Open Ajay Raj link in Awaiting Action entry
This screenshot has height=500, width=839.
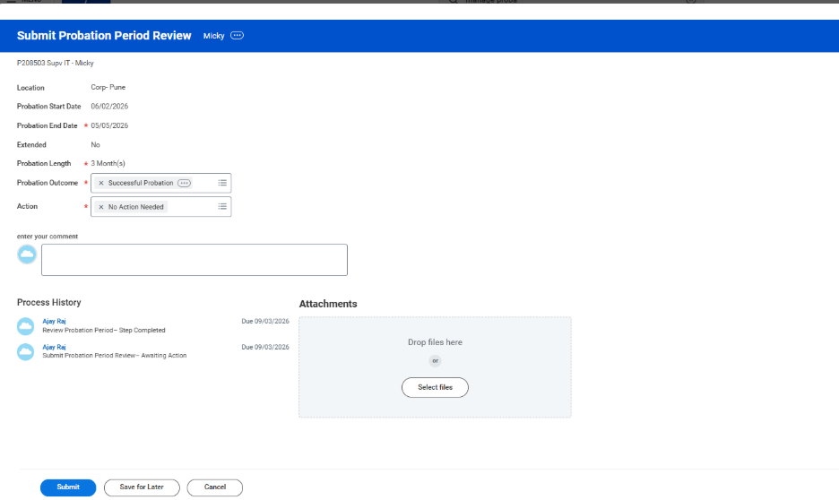(54, 347)
